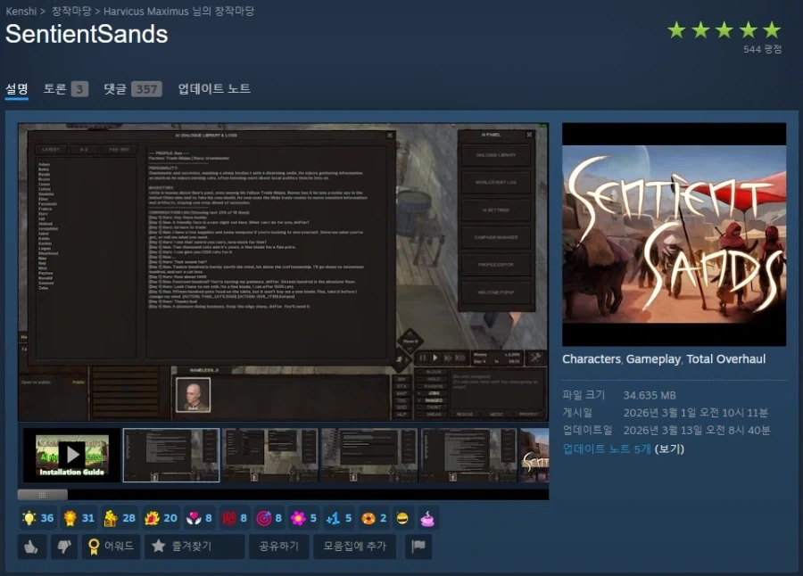The height and width of the screenshot is (576, 803).
Task: Click the pink teacup award icon
Action: [x=427, y=518]
